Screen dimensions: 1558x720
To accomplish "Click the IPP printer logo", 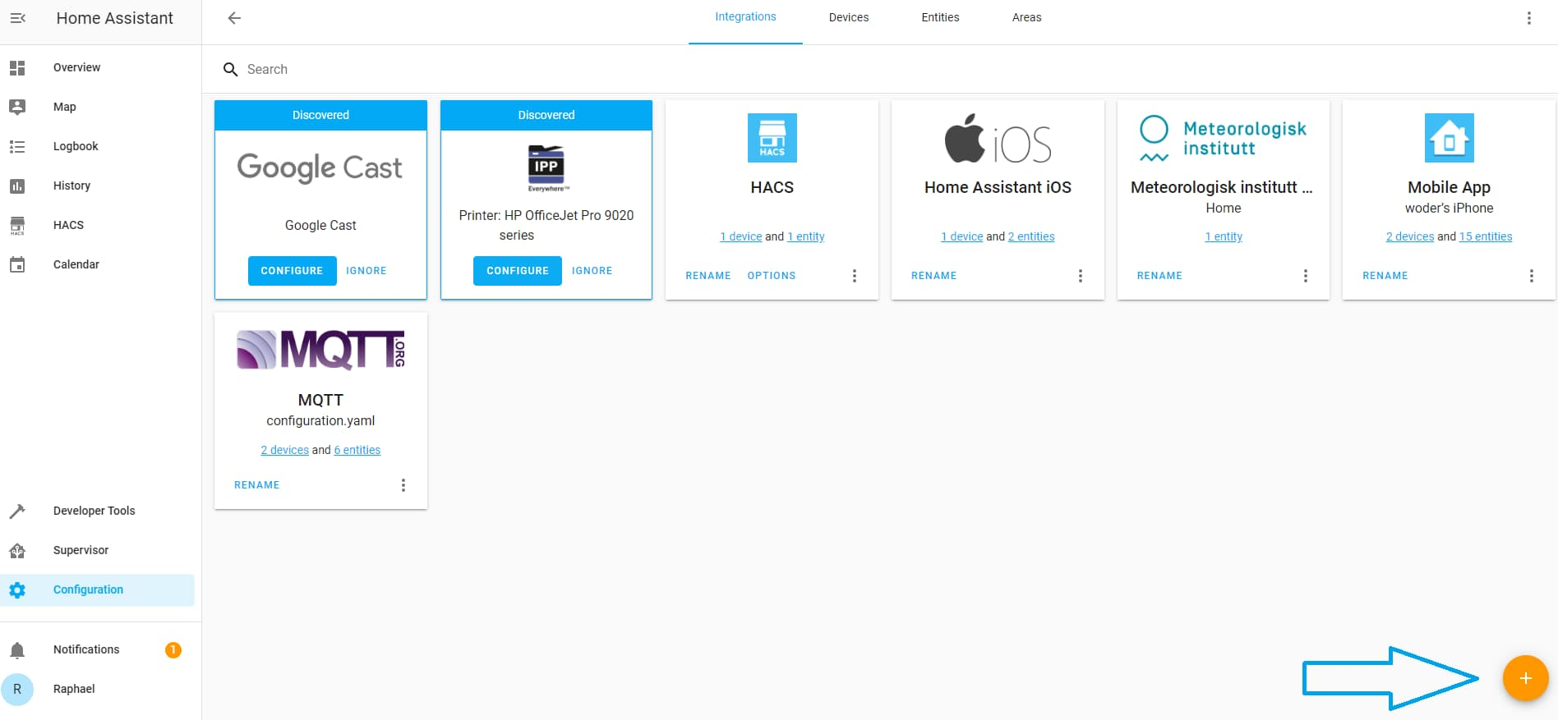I will click(x=546, y=168).
